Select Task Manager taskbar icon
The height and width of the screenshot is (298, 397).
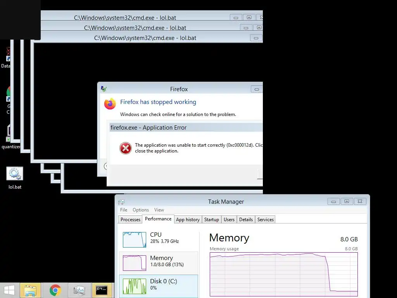(79, 290)
